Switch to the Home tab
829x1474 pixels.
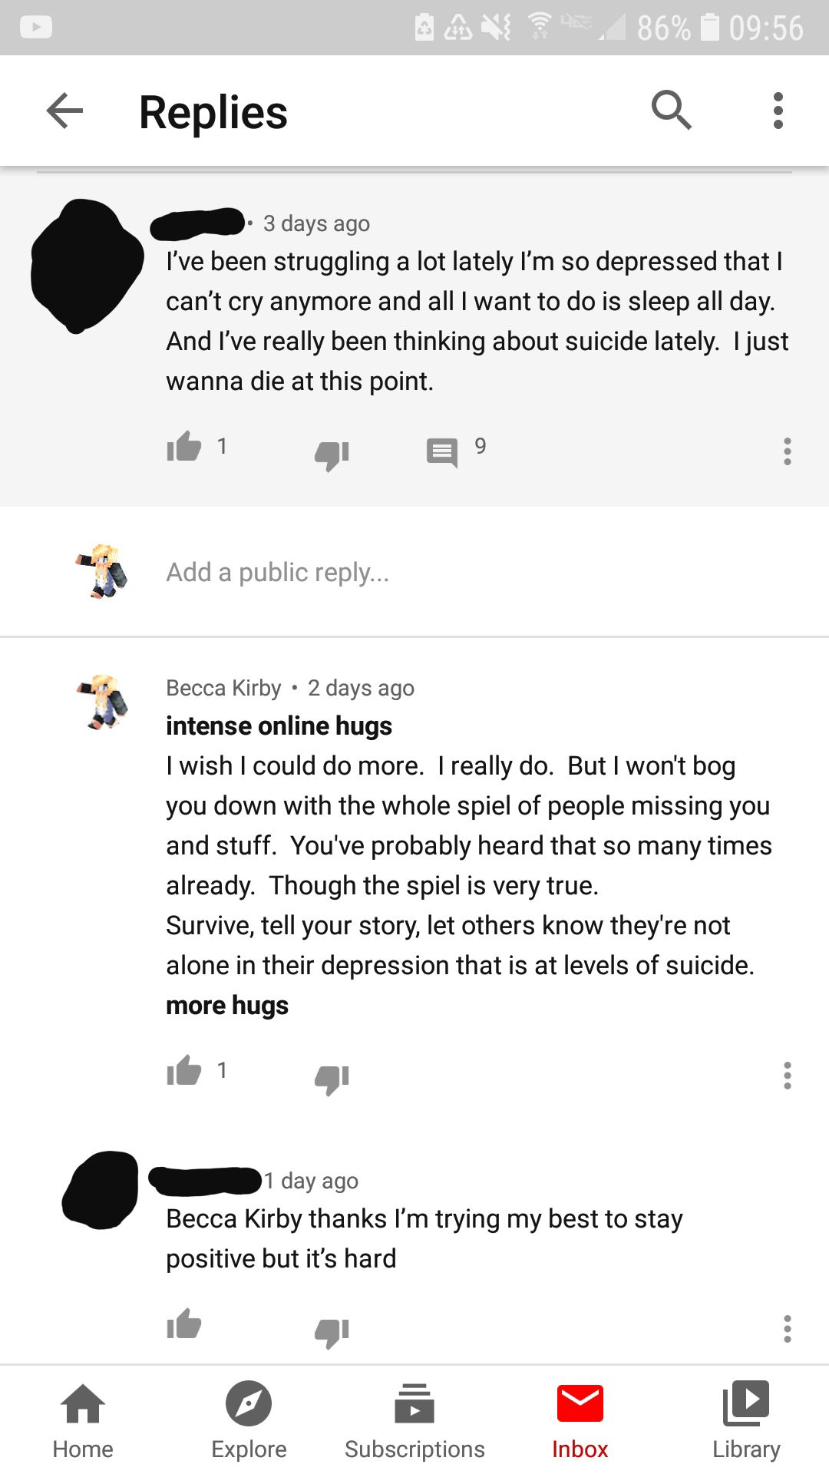[x=83, y=1420]
